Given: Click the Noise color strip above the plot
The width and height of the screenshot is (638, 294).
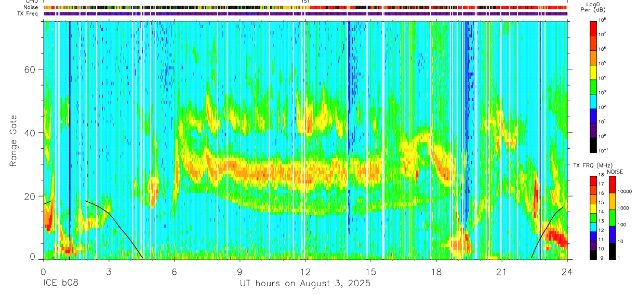Looking at the screenshot, I should click(305, 7).
